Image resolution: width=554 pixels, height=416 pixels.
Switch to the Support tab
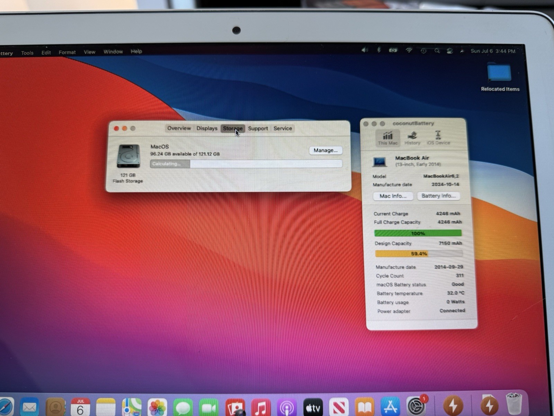pos(258,128)
